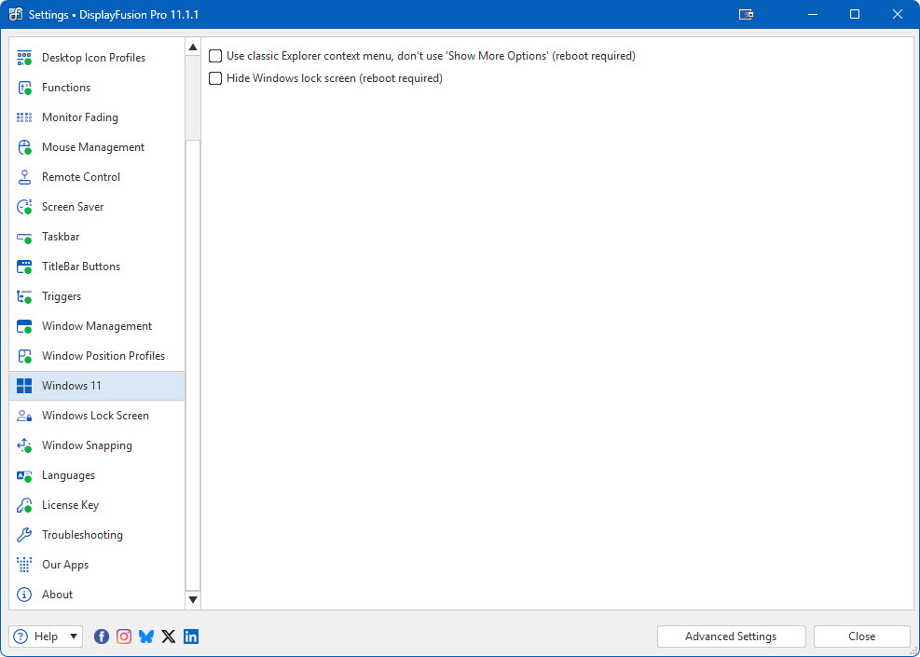This screenshot has height=657, width=920.
Task: Click the Bluesky butterfly icon
Action: point(146,636)
